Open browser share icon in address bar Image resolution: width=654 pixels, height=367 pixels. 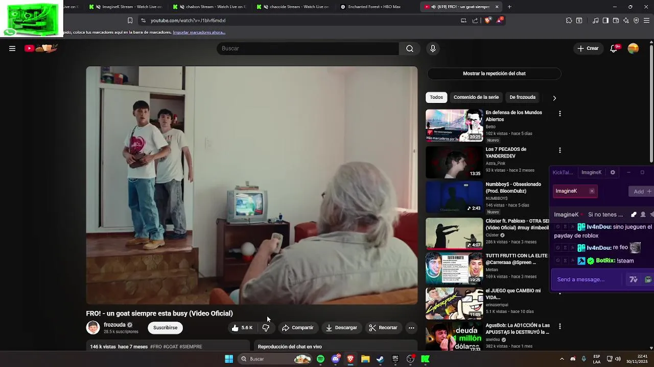475,20
